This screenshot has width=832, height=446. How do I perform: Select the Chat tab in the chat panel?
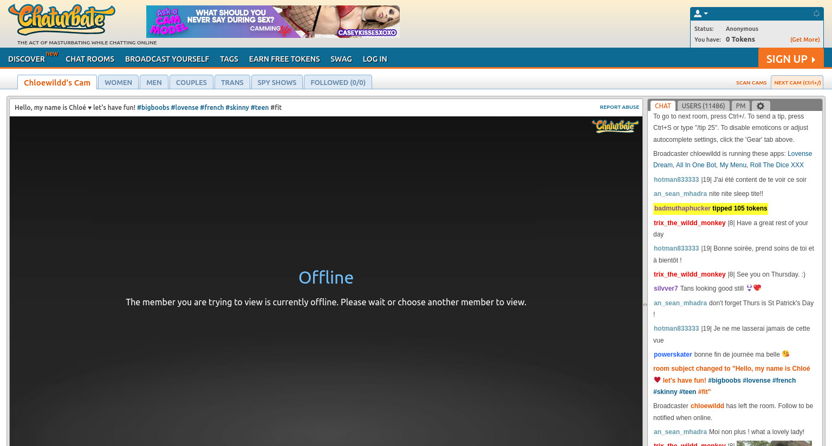[x=662, y=106]
